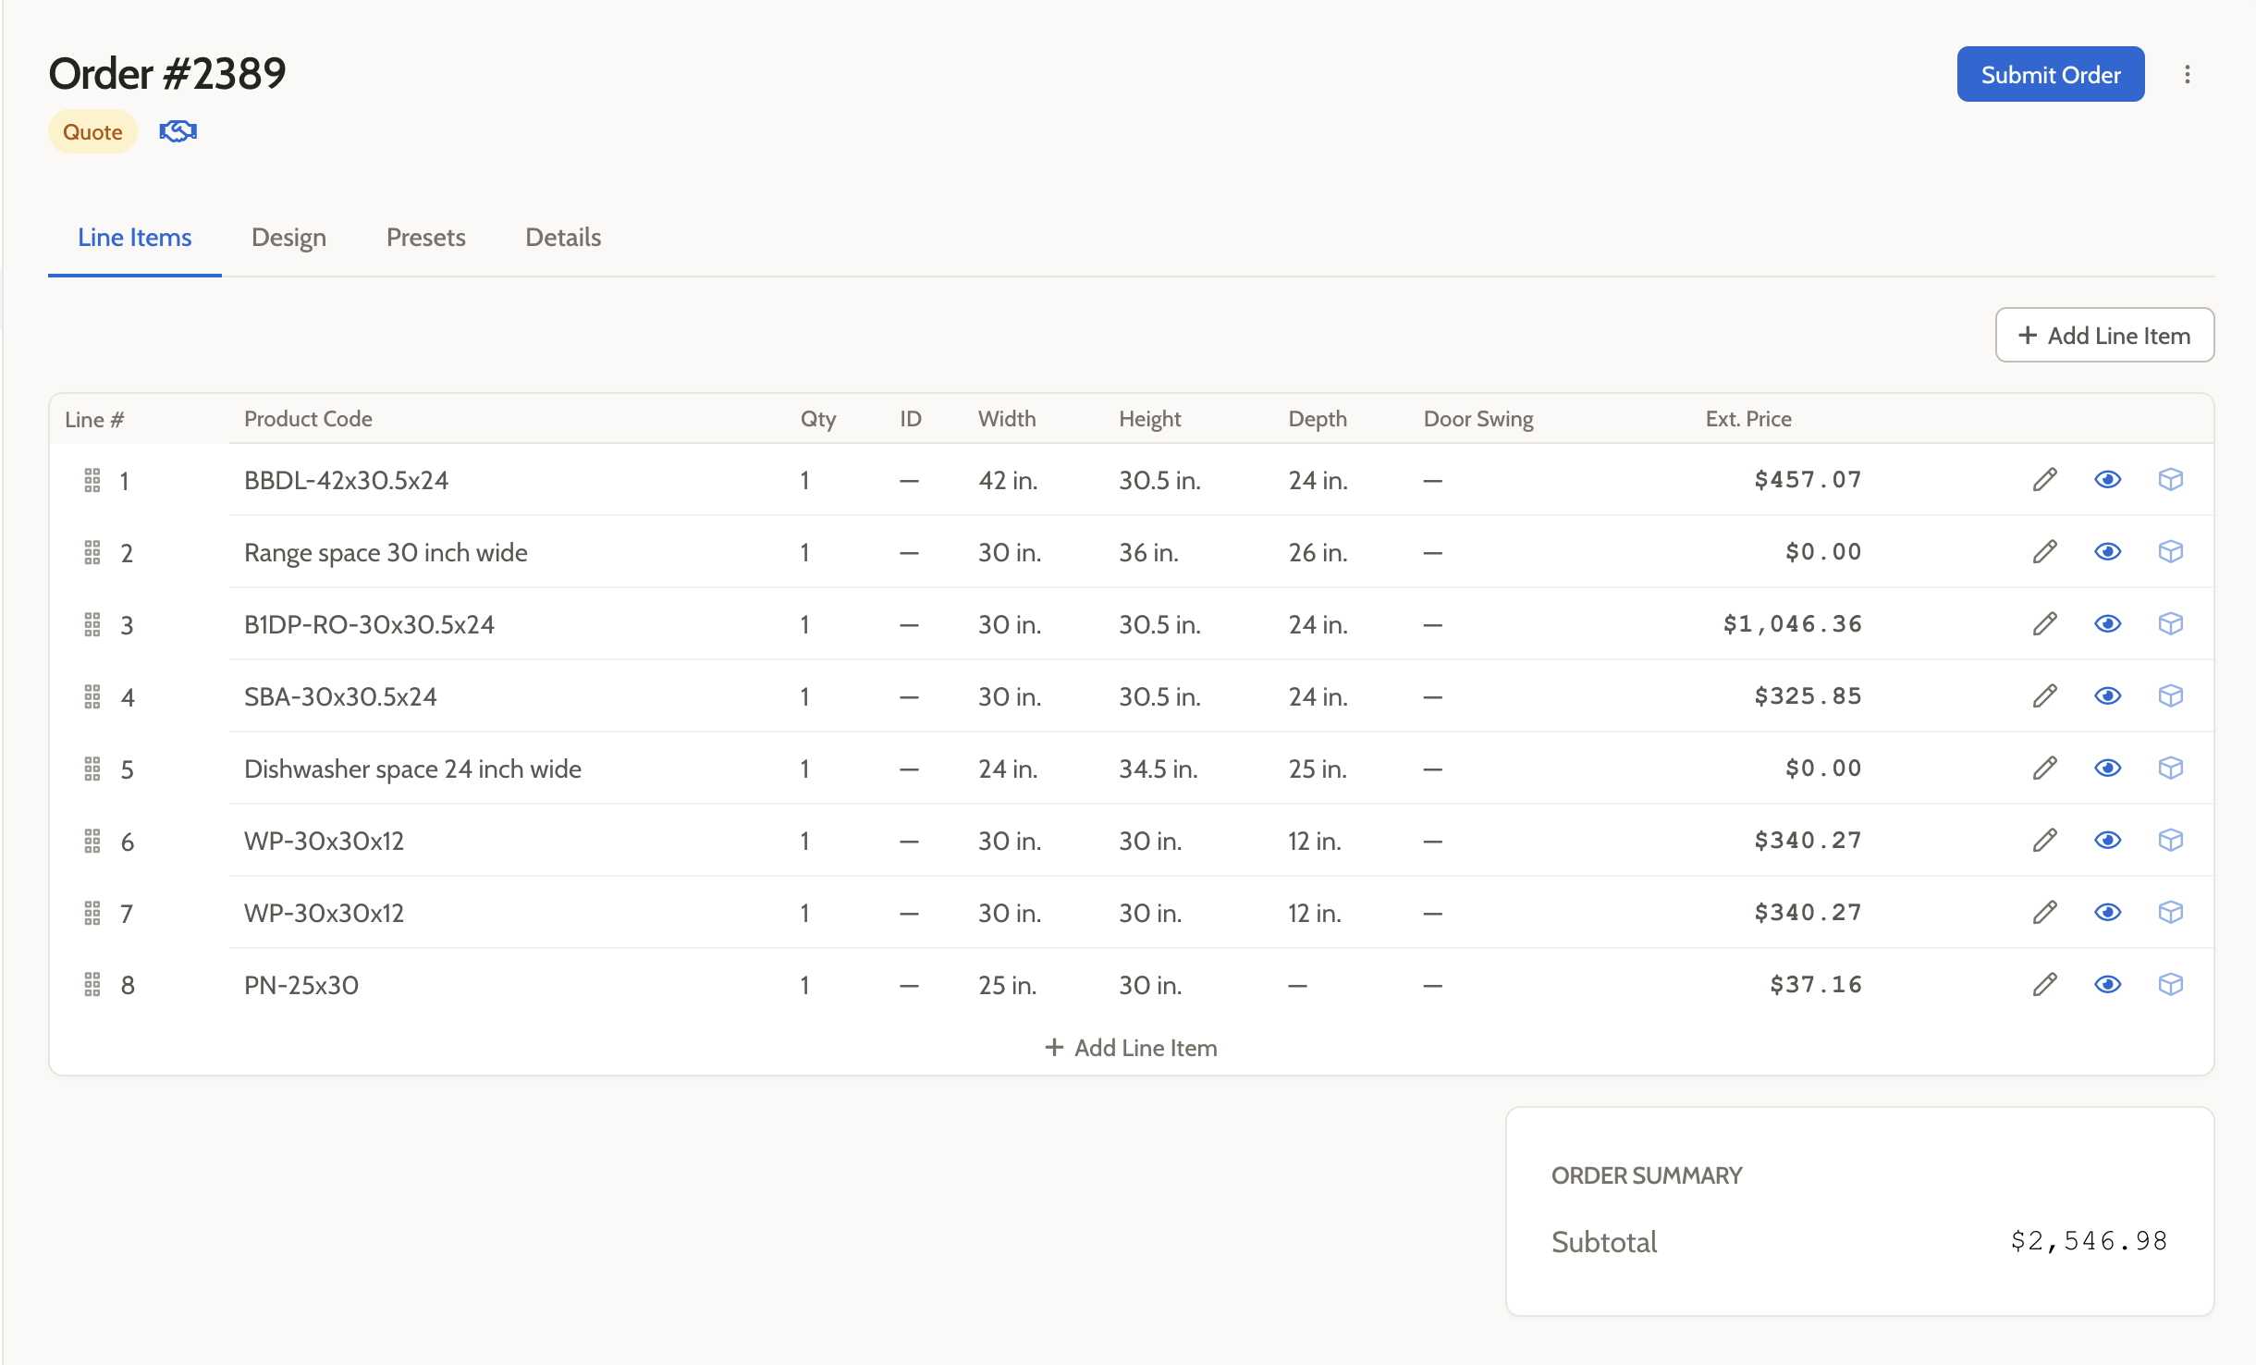Toggle eye visibility for BBDL-42x30.5x24

pos(2108,479)
